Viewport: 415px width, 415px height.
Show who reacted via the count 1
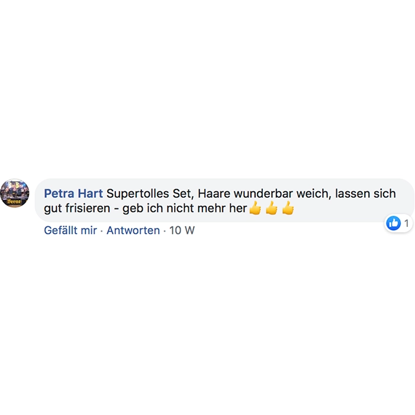(x=406, y=223)
